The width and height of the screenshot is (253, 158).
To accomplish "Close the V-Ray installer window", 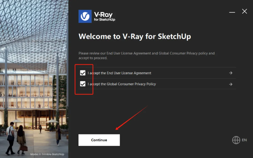I will click(x=244, y=11).
